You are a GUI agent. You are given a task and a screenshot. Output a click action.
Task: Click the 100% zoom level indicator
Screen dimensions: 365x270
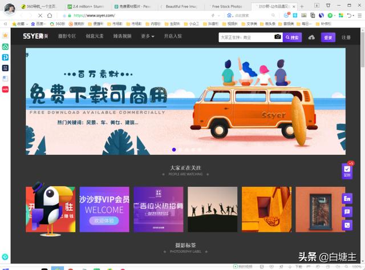tap(356, 267)
